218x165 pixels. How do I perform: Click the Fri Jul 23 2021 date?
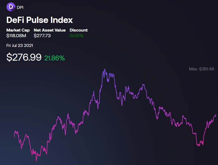point(20,46)
